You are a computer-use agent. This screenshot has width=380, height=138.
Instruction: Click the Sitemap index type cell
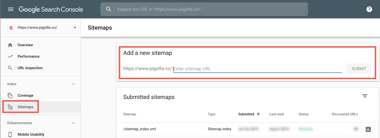click(x=219, y=129)
